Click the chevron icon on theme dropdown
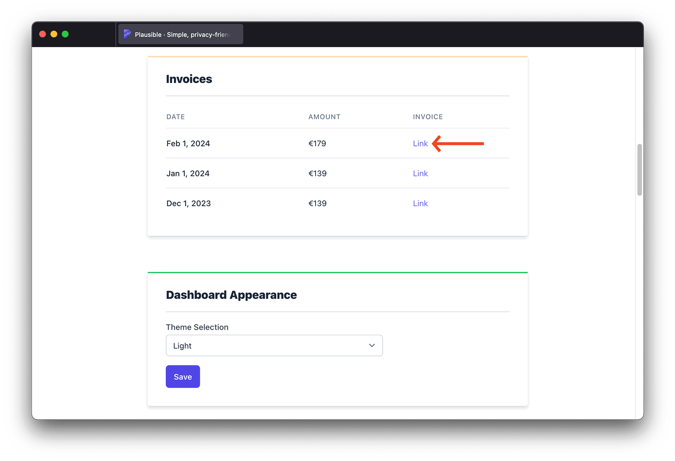The height and width of the screenshot is (461, 675). (x=372, y=345)
